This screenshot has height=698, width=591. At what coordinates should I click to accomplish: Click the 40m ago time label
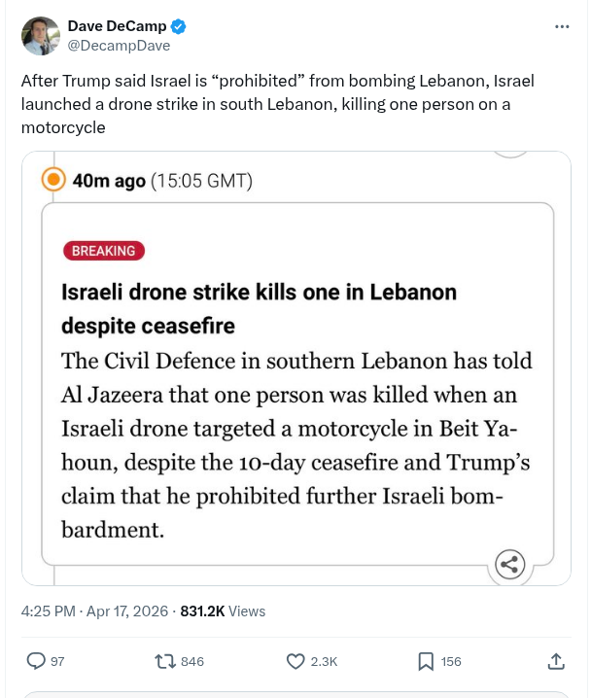click(x=108, y=181)
